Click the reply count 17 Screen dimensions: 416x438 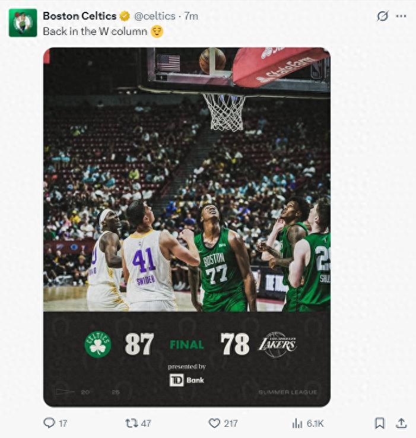click(x=62, y=423)
